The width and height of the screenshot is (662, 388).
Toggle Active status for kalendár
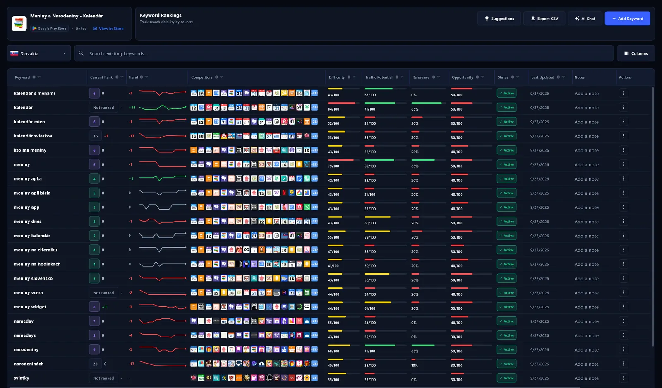tap(506, 108)
